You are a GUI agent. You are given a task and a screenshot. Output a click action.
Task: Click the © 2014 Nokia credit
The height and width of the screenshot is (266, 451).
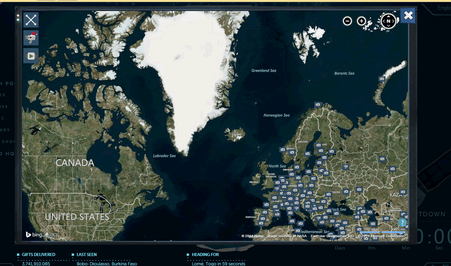coord(252,236)
